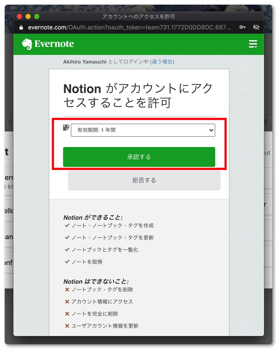Click red X beside ノートを完全に削除

click(x=67, y=314)
